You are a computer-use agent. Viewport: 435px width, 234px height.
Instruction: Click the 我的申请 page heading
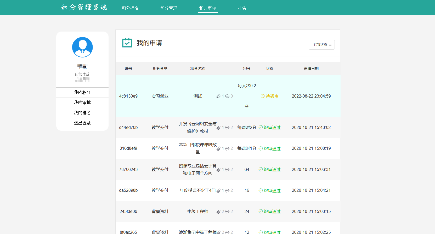pos(149,43)
